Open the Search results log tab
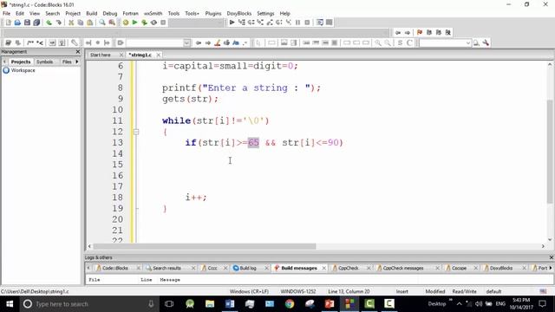555x312 pixels. click(x=166, y=268)
